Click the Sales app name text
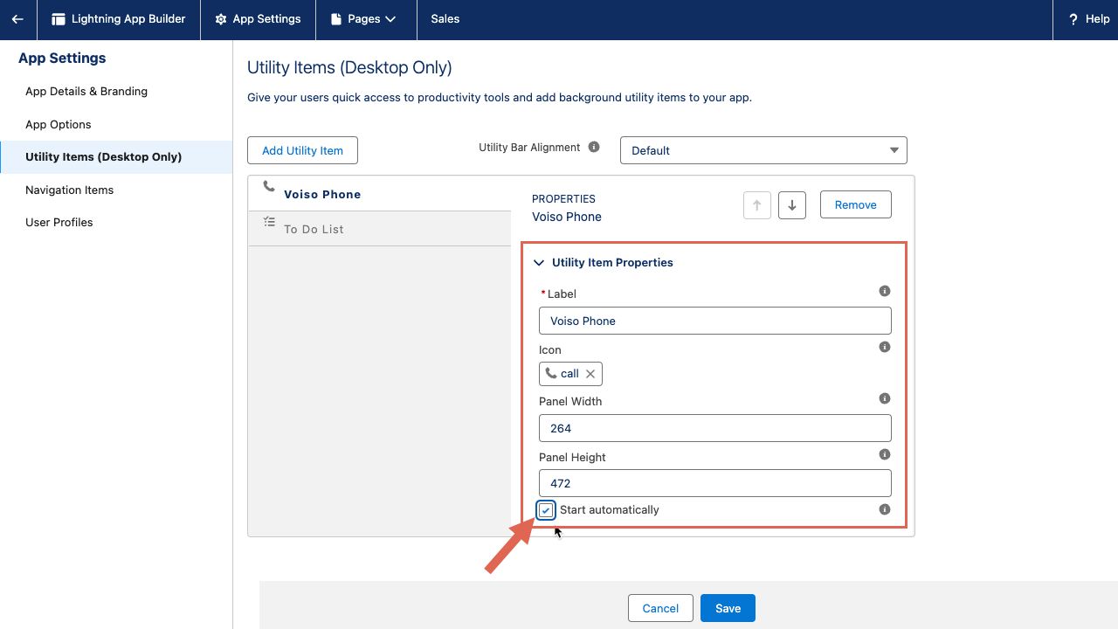Image resolution: width=1118 pixels, height=629 pixels. point(445,19)
